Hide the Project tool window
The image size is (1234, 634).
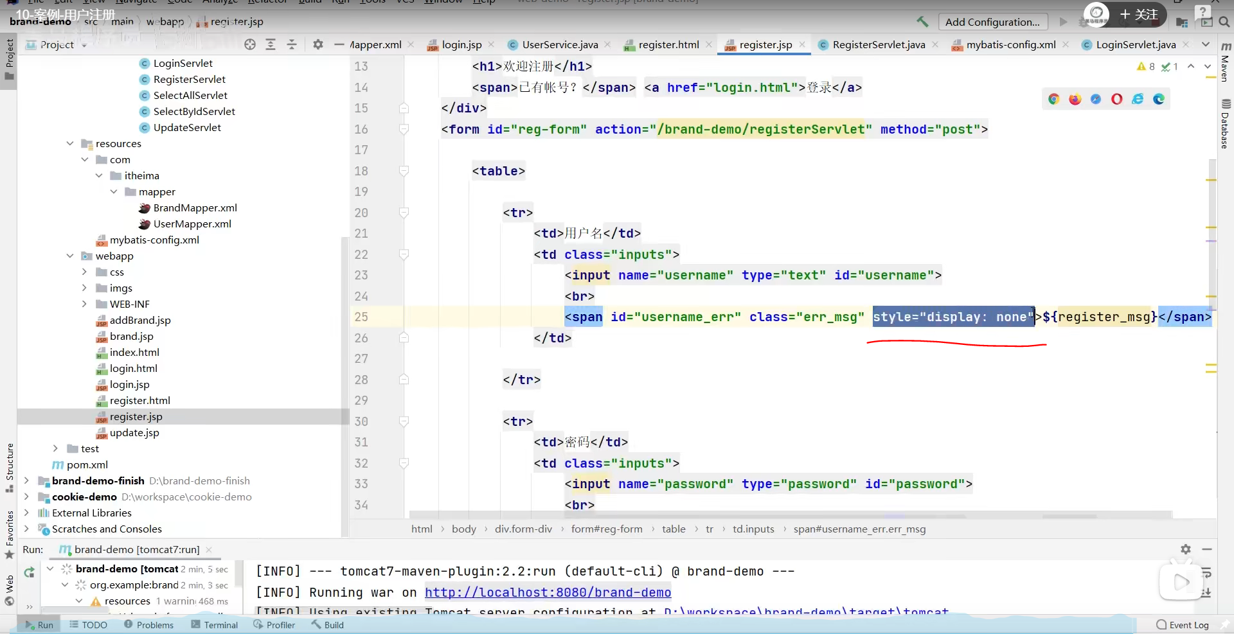[x=339, y=44]
